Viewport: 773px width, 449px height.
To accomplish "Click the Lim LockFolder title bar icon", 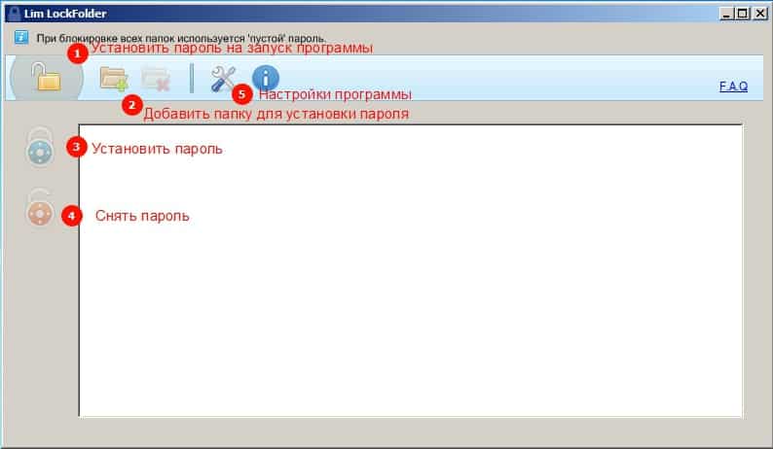I will pos(14,14).
